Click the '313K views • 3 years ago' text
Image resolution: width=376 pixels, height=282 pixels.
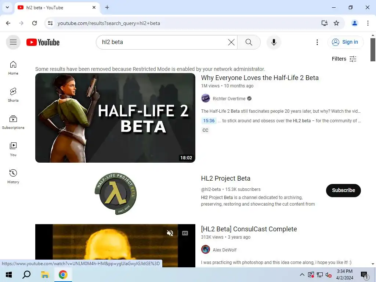coord(226,237)
